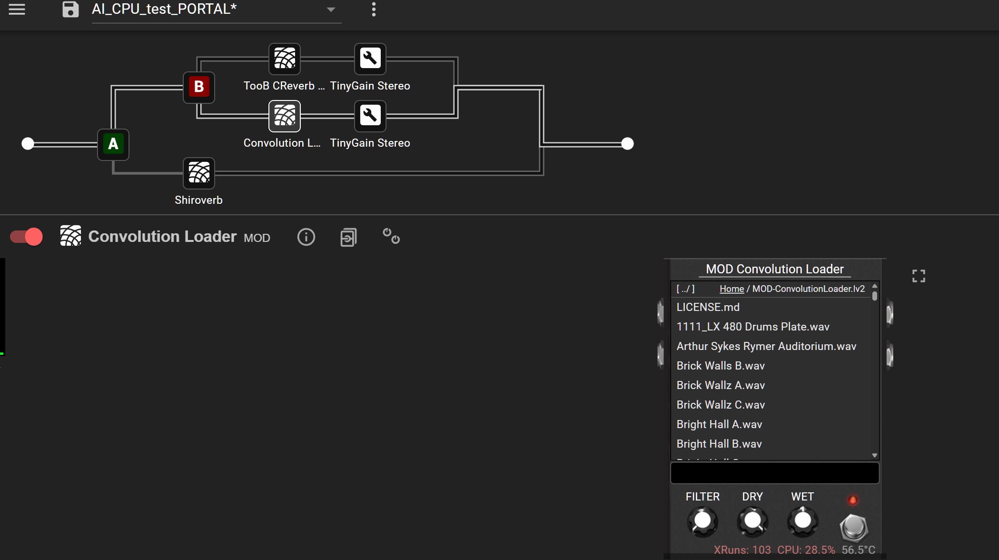Select the red B split node
This screenshot has width=999, height=560.
[x=199, y=87]
